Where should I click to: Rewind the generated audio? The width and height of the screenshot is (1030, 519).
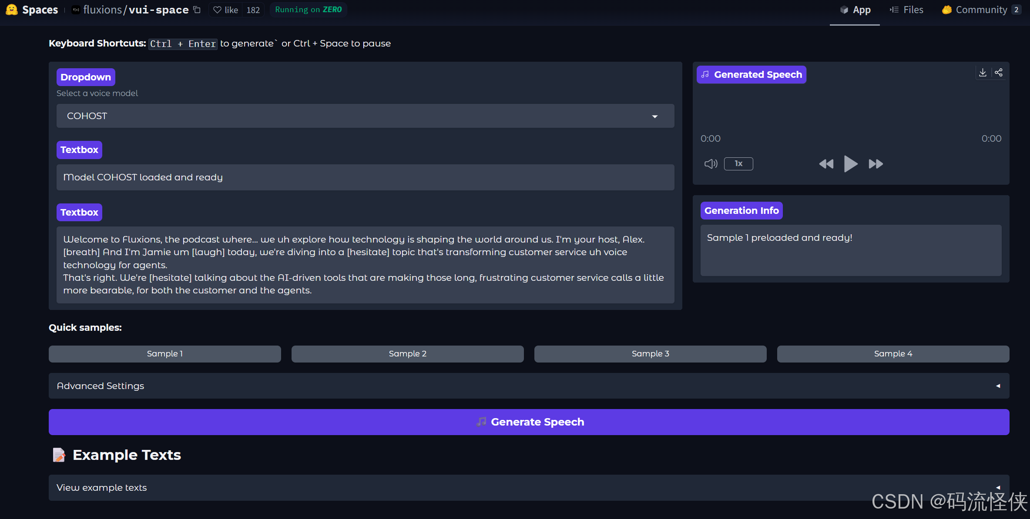point(826,164)
